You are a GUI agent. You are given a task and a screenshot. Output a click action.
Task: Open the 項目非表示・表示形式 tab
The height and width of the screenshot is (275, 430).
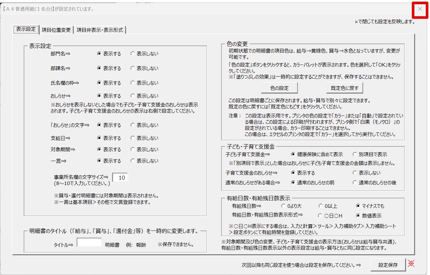100,30
